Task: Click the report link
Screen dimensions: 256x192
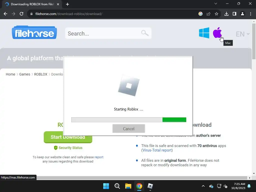Action: 99,157
